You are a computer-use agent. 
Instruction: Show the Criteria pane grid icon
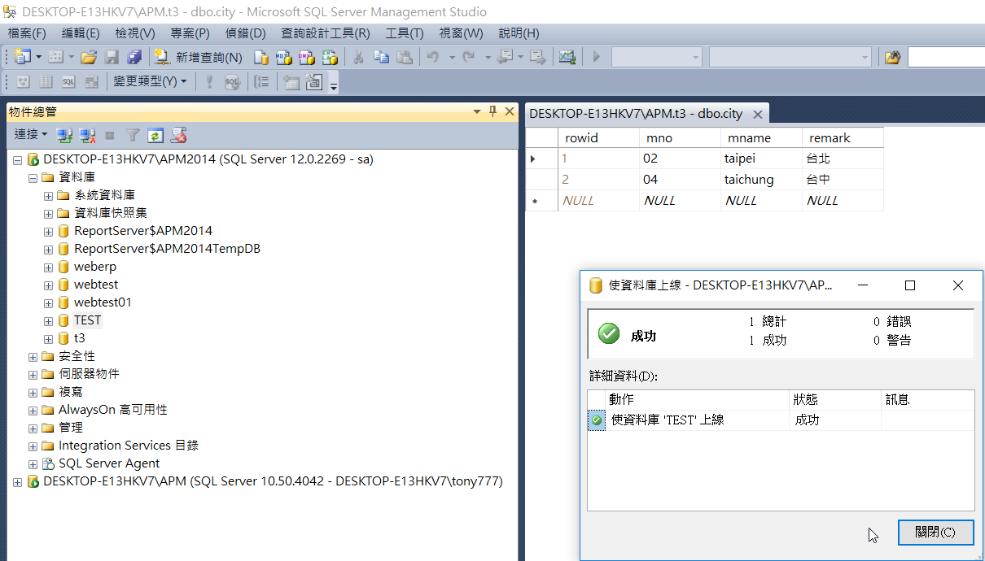point(46,81)
